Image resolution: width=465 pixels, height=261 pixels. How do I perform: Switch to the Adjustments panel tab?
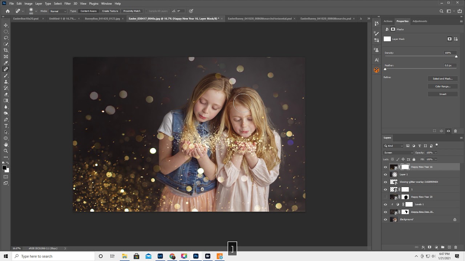coord(420,21)
